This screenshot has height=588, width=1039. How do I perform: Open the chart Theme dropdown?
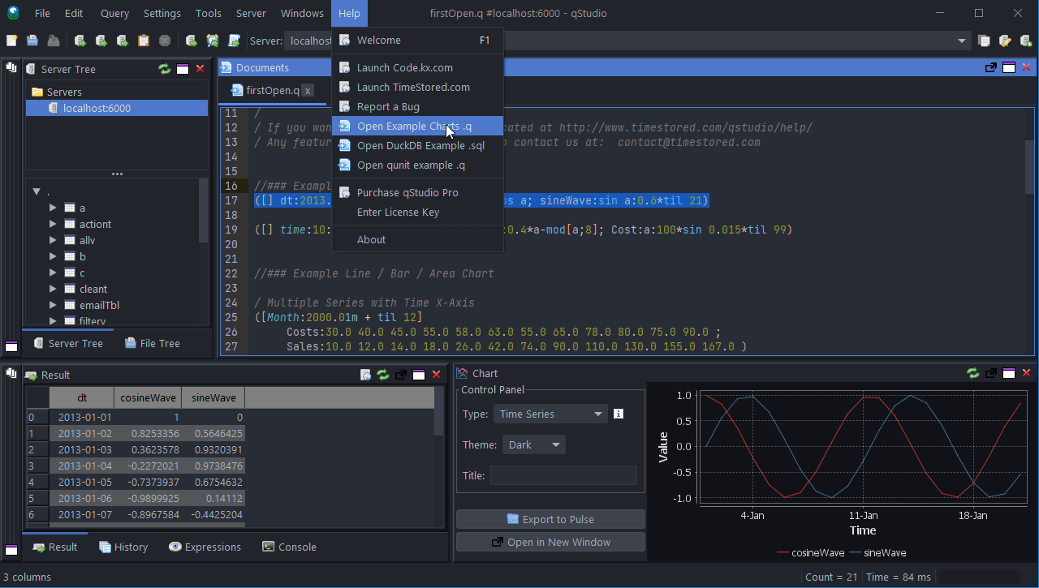(533, 444)
